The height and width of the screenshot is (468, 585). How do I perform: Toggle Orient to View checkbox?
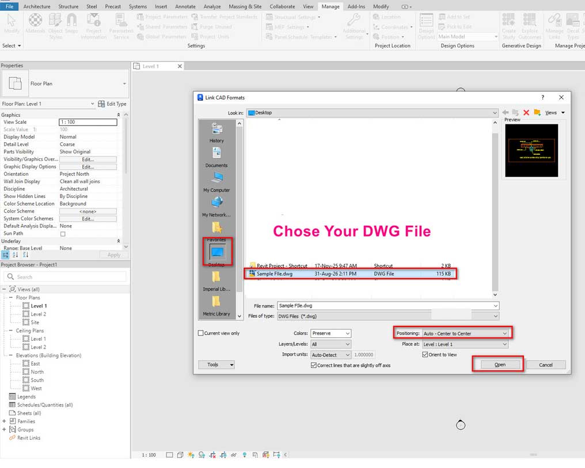425,354
